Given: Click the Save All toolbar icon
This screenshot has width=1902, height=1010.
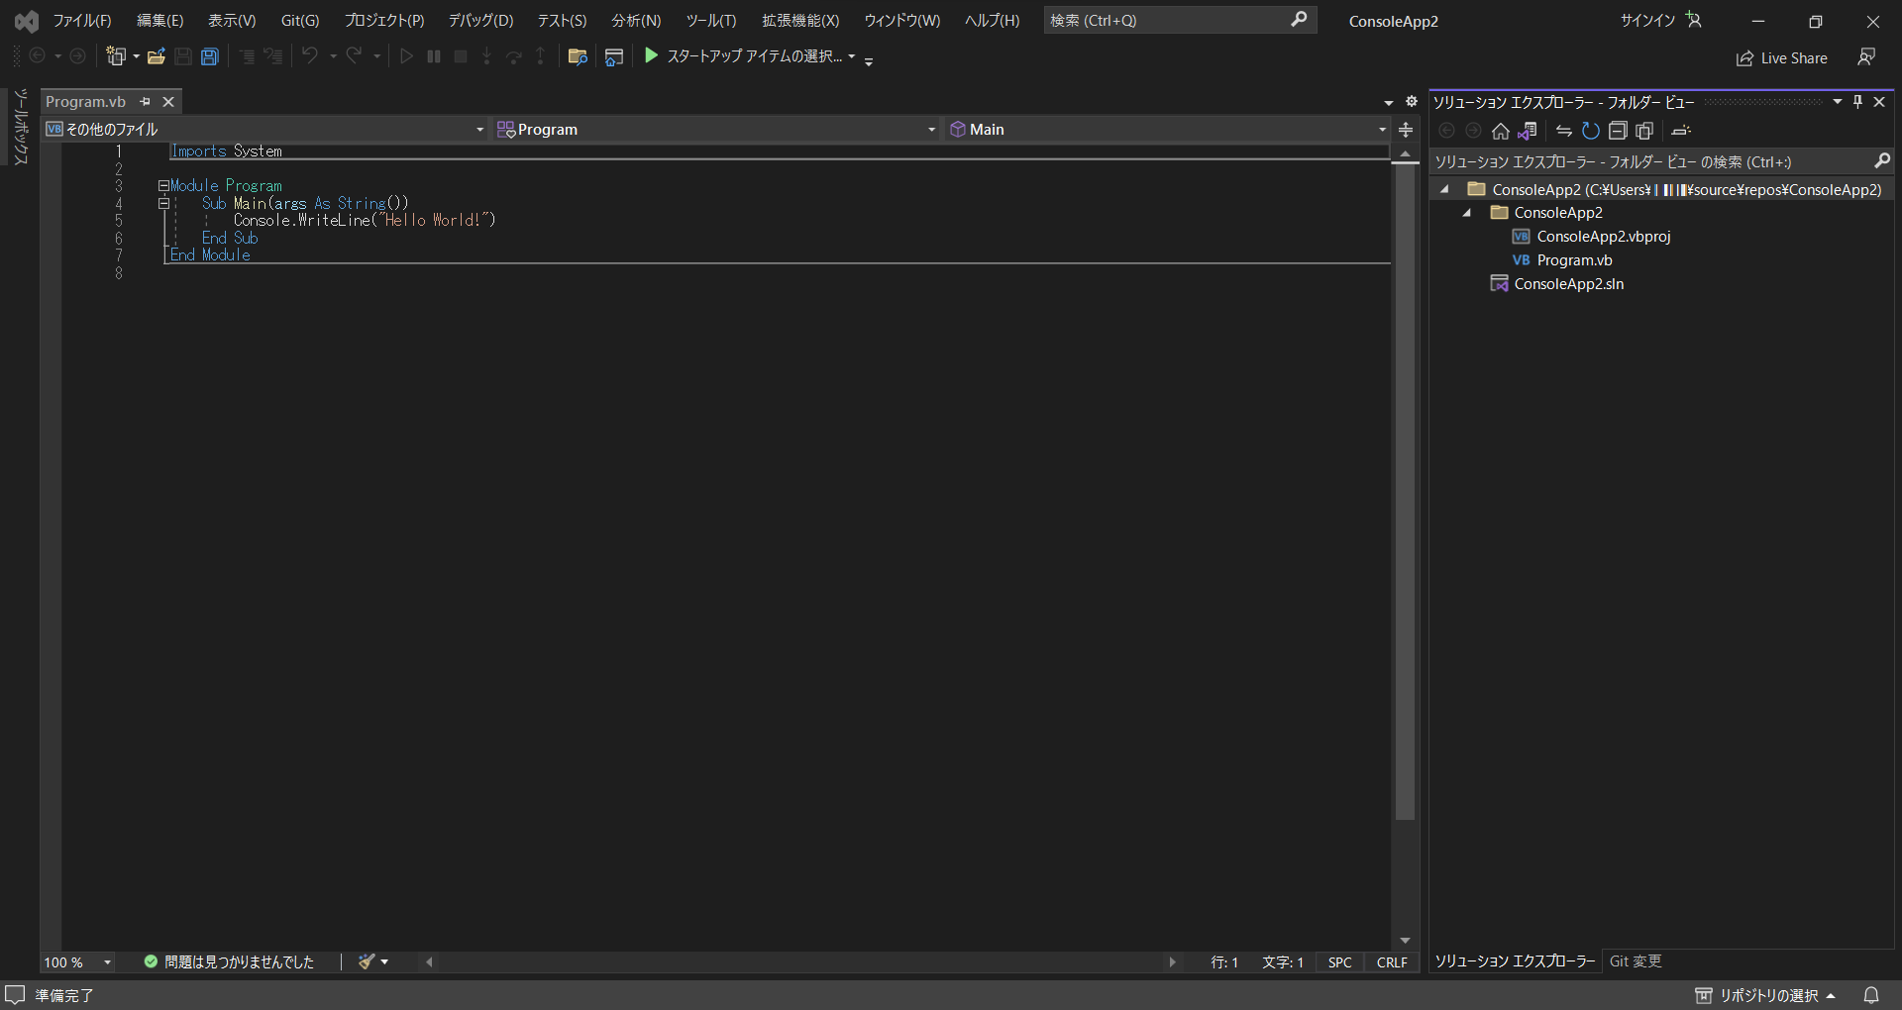Looking at the screenshot, I should [x=209, y=56].
